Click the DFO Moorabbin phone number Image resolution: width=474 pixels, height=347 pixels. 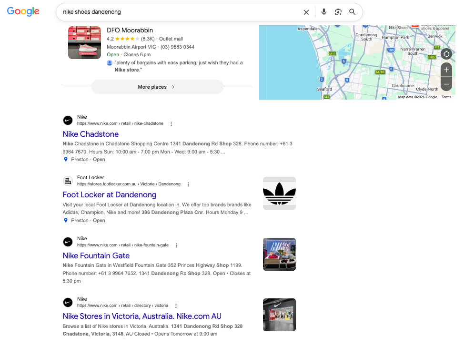tap(177, 47)
